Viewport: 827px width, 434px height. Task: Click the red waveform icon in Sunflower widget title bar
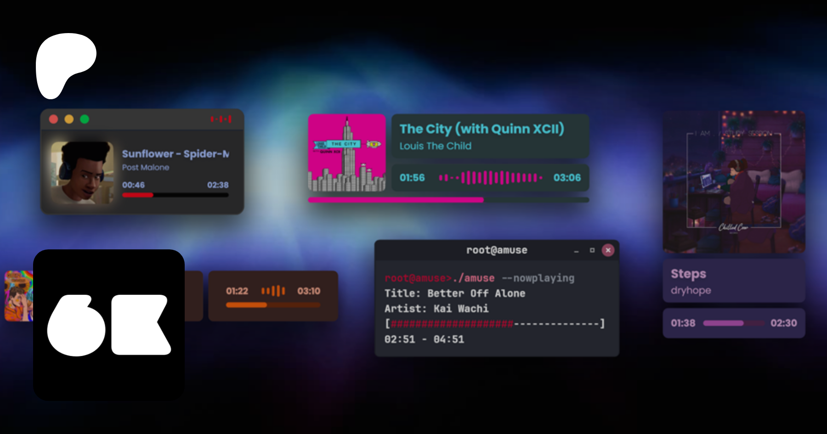pos(221,119)
